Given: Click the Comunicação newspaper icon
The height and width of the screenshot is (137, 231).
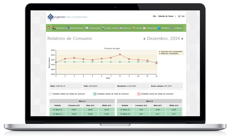Looking at the screenshot, I should (x=87, y=28).
